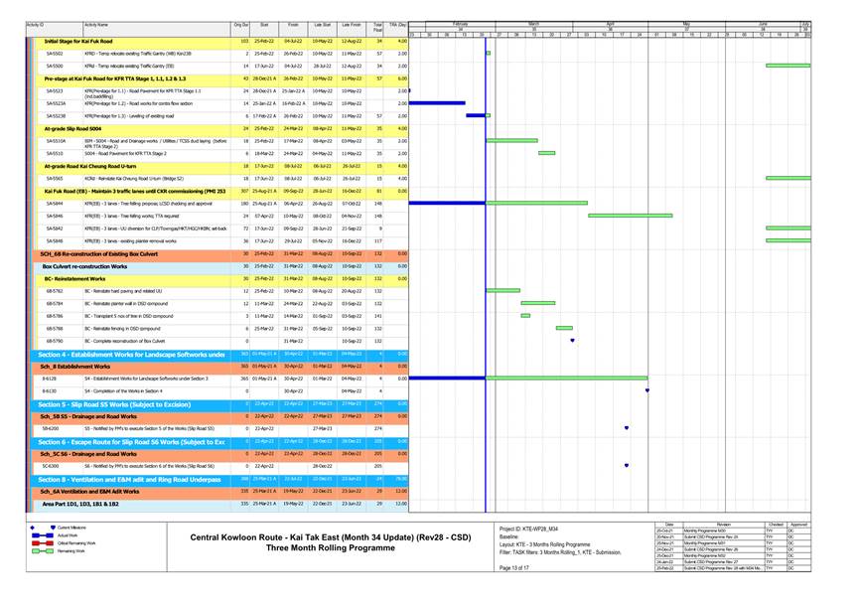Click the Actual Work legend bar symbol

(x=43, y=533)
